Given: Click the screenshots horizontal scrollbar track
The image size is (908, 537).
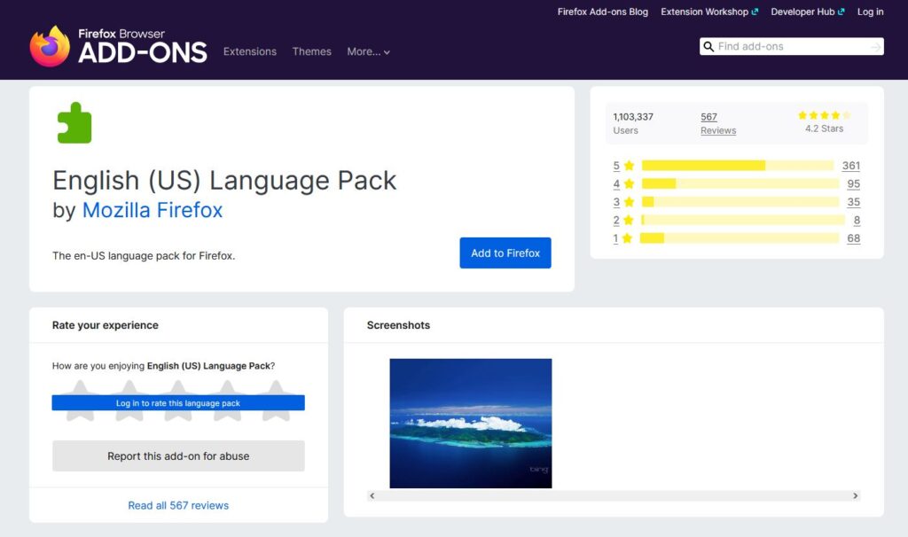Looking at the screenshot, I should [614, 496].
